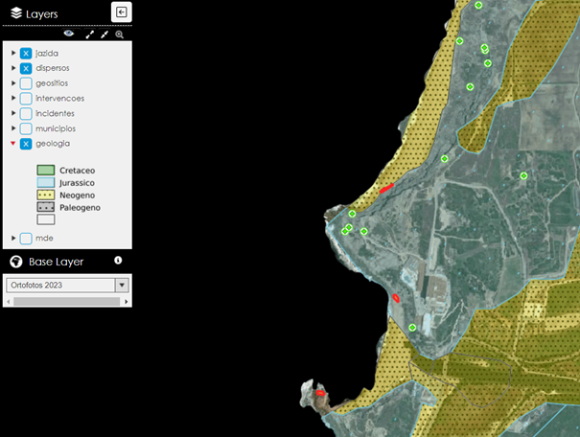This screenshot has height=437, width=580.
Task: Click the Base Layer globe icon
Action: pos(16,262)
